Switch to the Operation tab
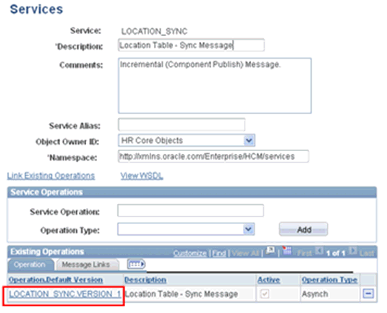The width and height of the screenshot is (387, 313). coord(30,265)
